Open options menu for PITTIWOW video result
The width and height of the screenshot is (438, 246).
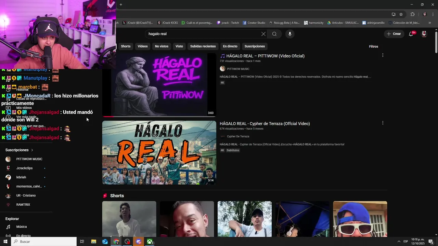(383, 55)
